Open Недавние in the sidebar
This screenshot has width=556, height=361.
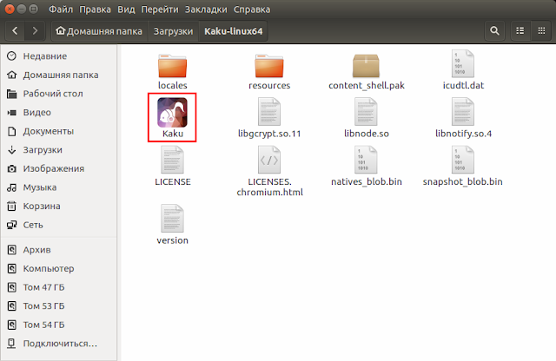[58, 56]
